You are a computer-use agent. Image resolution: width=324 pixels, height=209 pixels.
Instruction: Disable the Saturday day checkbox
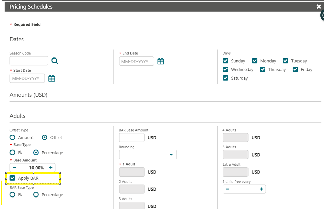point(225,78)
